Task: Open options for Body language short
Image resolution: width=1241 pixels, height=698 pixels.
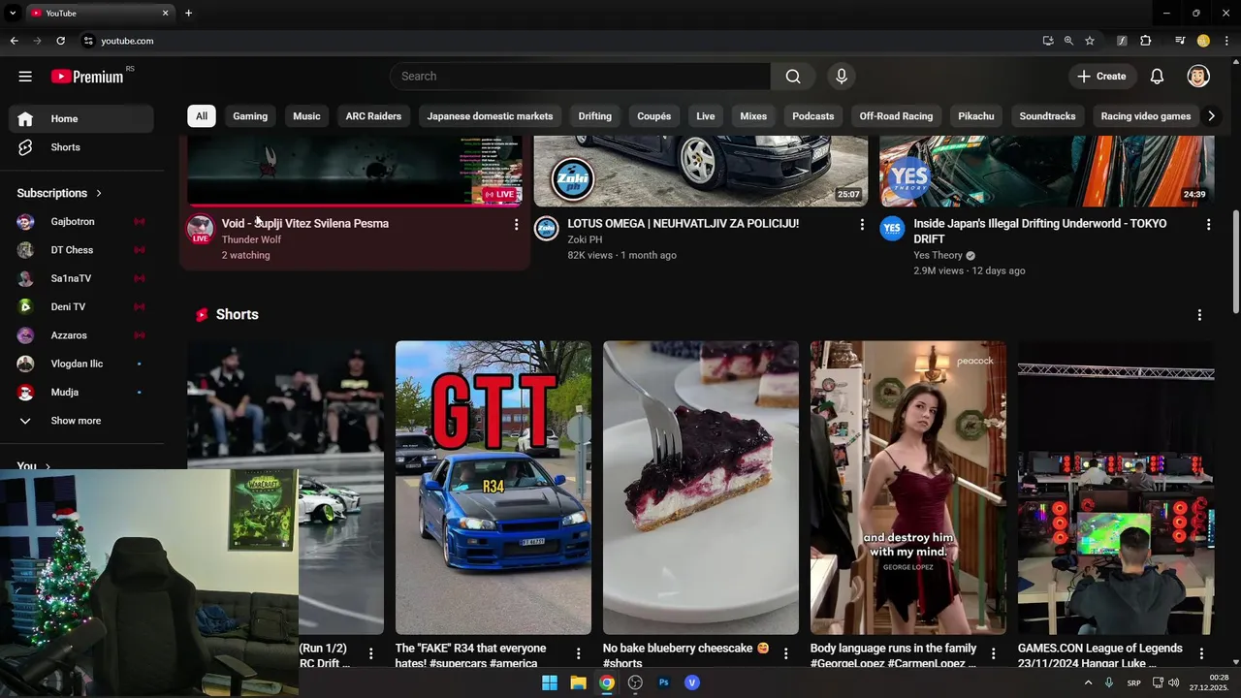Action: coord(994,654)
